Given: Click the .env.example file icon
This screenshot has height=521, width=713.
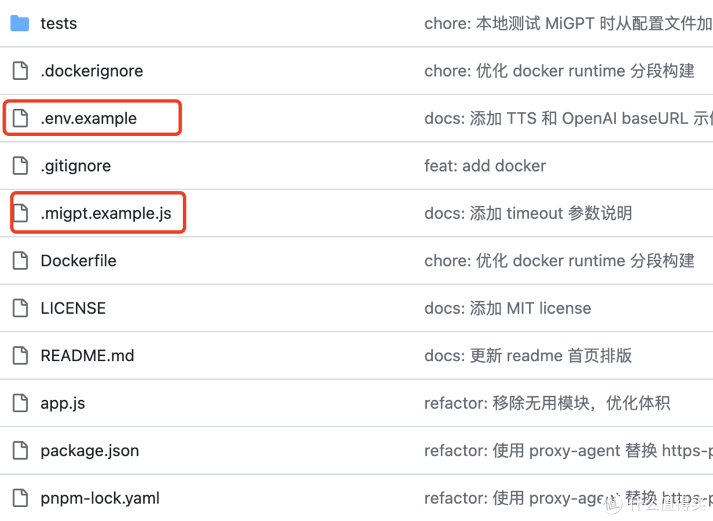Looking at the screenshot, I should 20,118.
